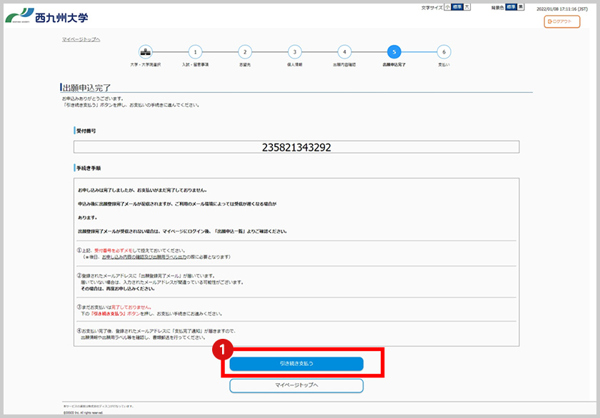600x418 pixels.
Task: Switch background color to 標準
Action: coord(510,7)
